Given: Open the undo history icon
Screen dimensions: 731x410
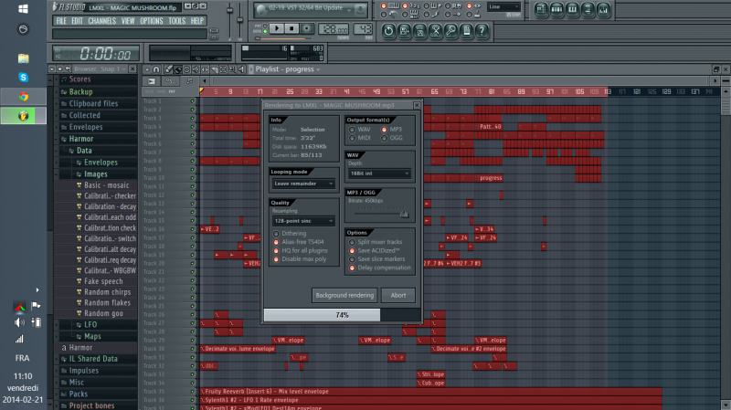Looking at the screenshot, I should pyautogui.click(x=387, y=31).
